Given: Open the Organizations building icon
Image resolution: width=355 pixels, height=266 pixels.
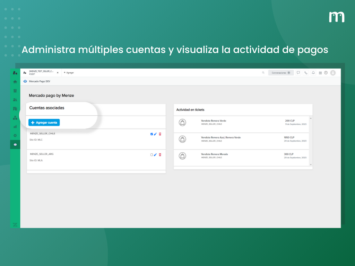Looking at the screenshot, I should tap(15, 109).
